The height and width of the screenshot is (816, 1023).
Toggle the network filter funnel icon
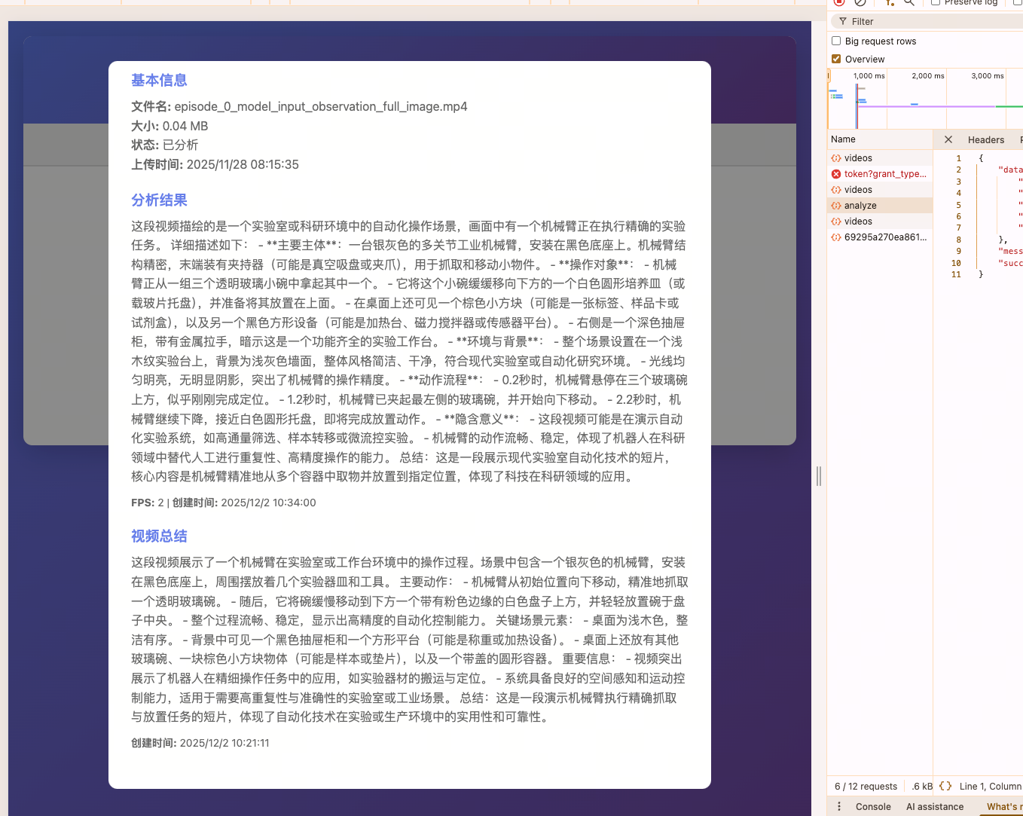coord(890,2)
